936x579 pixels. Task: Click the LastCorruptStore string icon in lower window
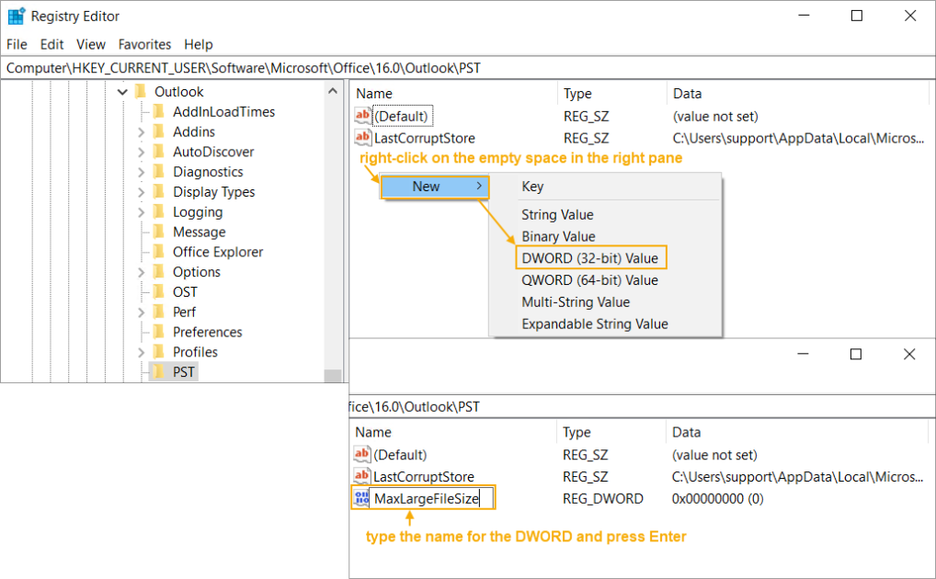[x=361, y=476]
